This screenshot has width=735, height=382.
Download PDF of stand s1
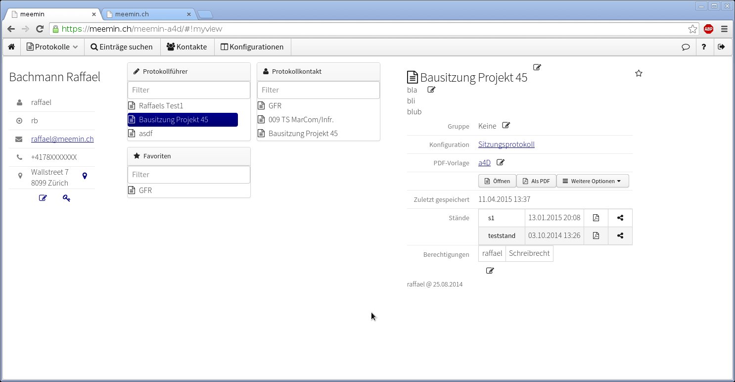[596, 218]
